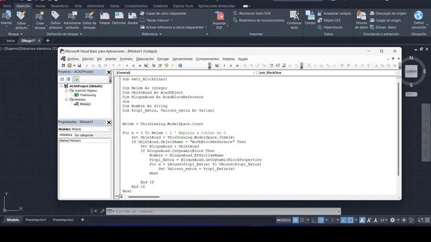
Task: Click Hipervínculo button
Action: pyautogui.click(x=330, y=27)
